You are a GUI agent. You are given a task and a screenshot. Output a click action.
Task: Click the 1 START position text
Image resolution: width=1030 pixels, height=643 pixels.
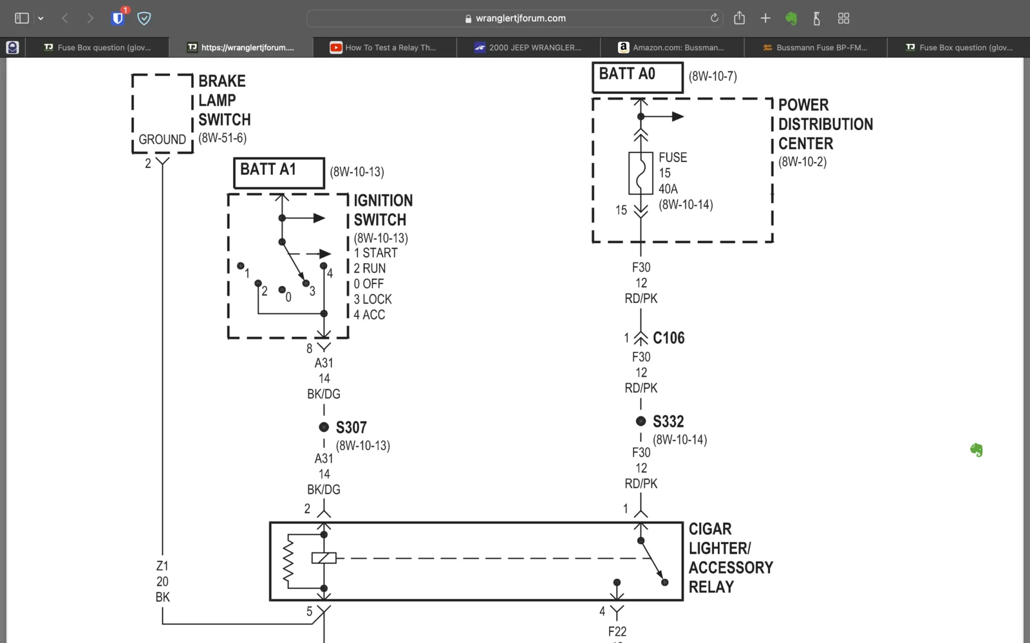375,253
